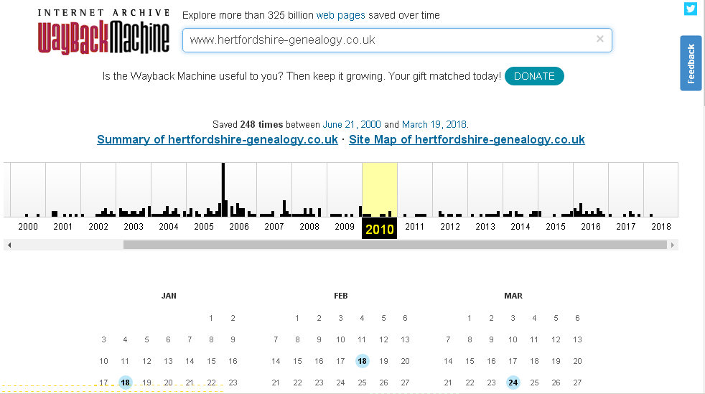Screen dimensions: 705x394
Task: Click the highlighted 2010 year label
Action: click(x=380, y=229)
